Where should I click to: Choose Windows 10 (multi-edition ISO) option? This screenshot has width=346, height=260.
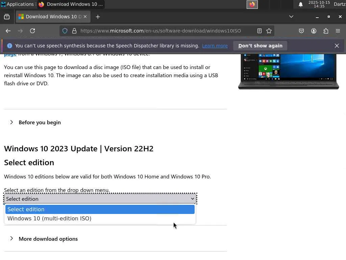point(100,218)
